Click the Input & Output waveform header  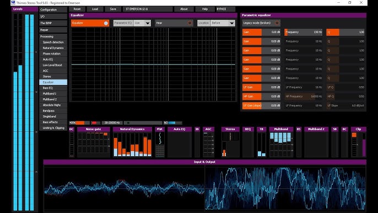pyautogui.click(x=204, y=162)
